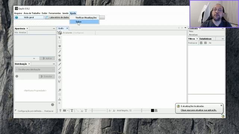This screenshot has width=239, height=134.
Task: Minimize the Filtros panel group
Action: coord(223,39)
